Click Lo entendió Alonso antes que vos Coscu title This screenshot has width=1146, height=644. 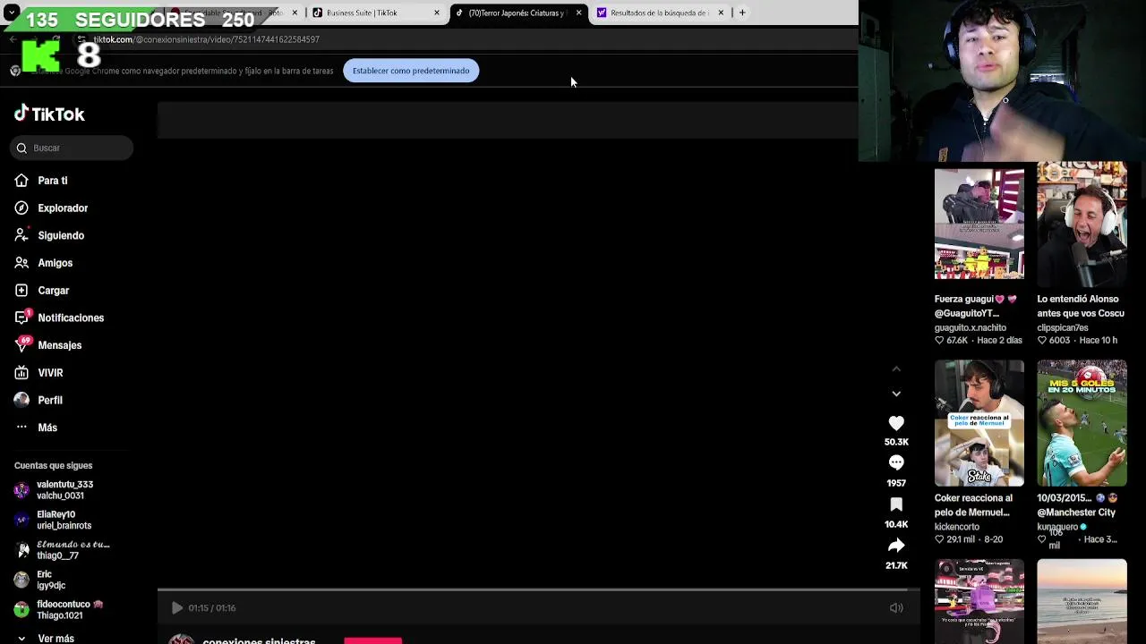tap(1081, 306)
